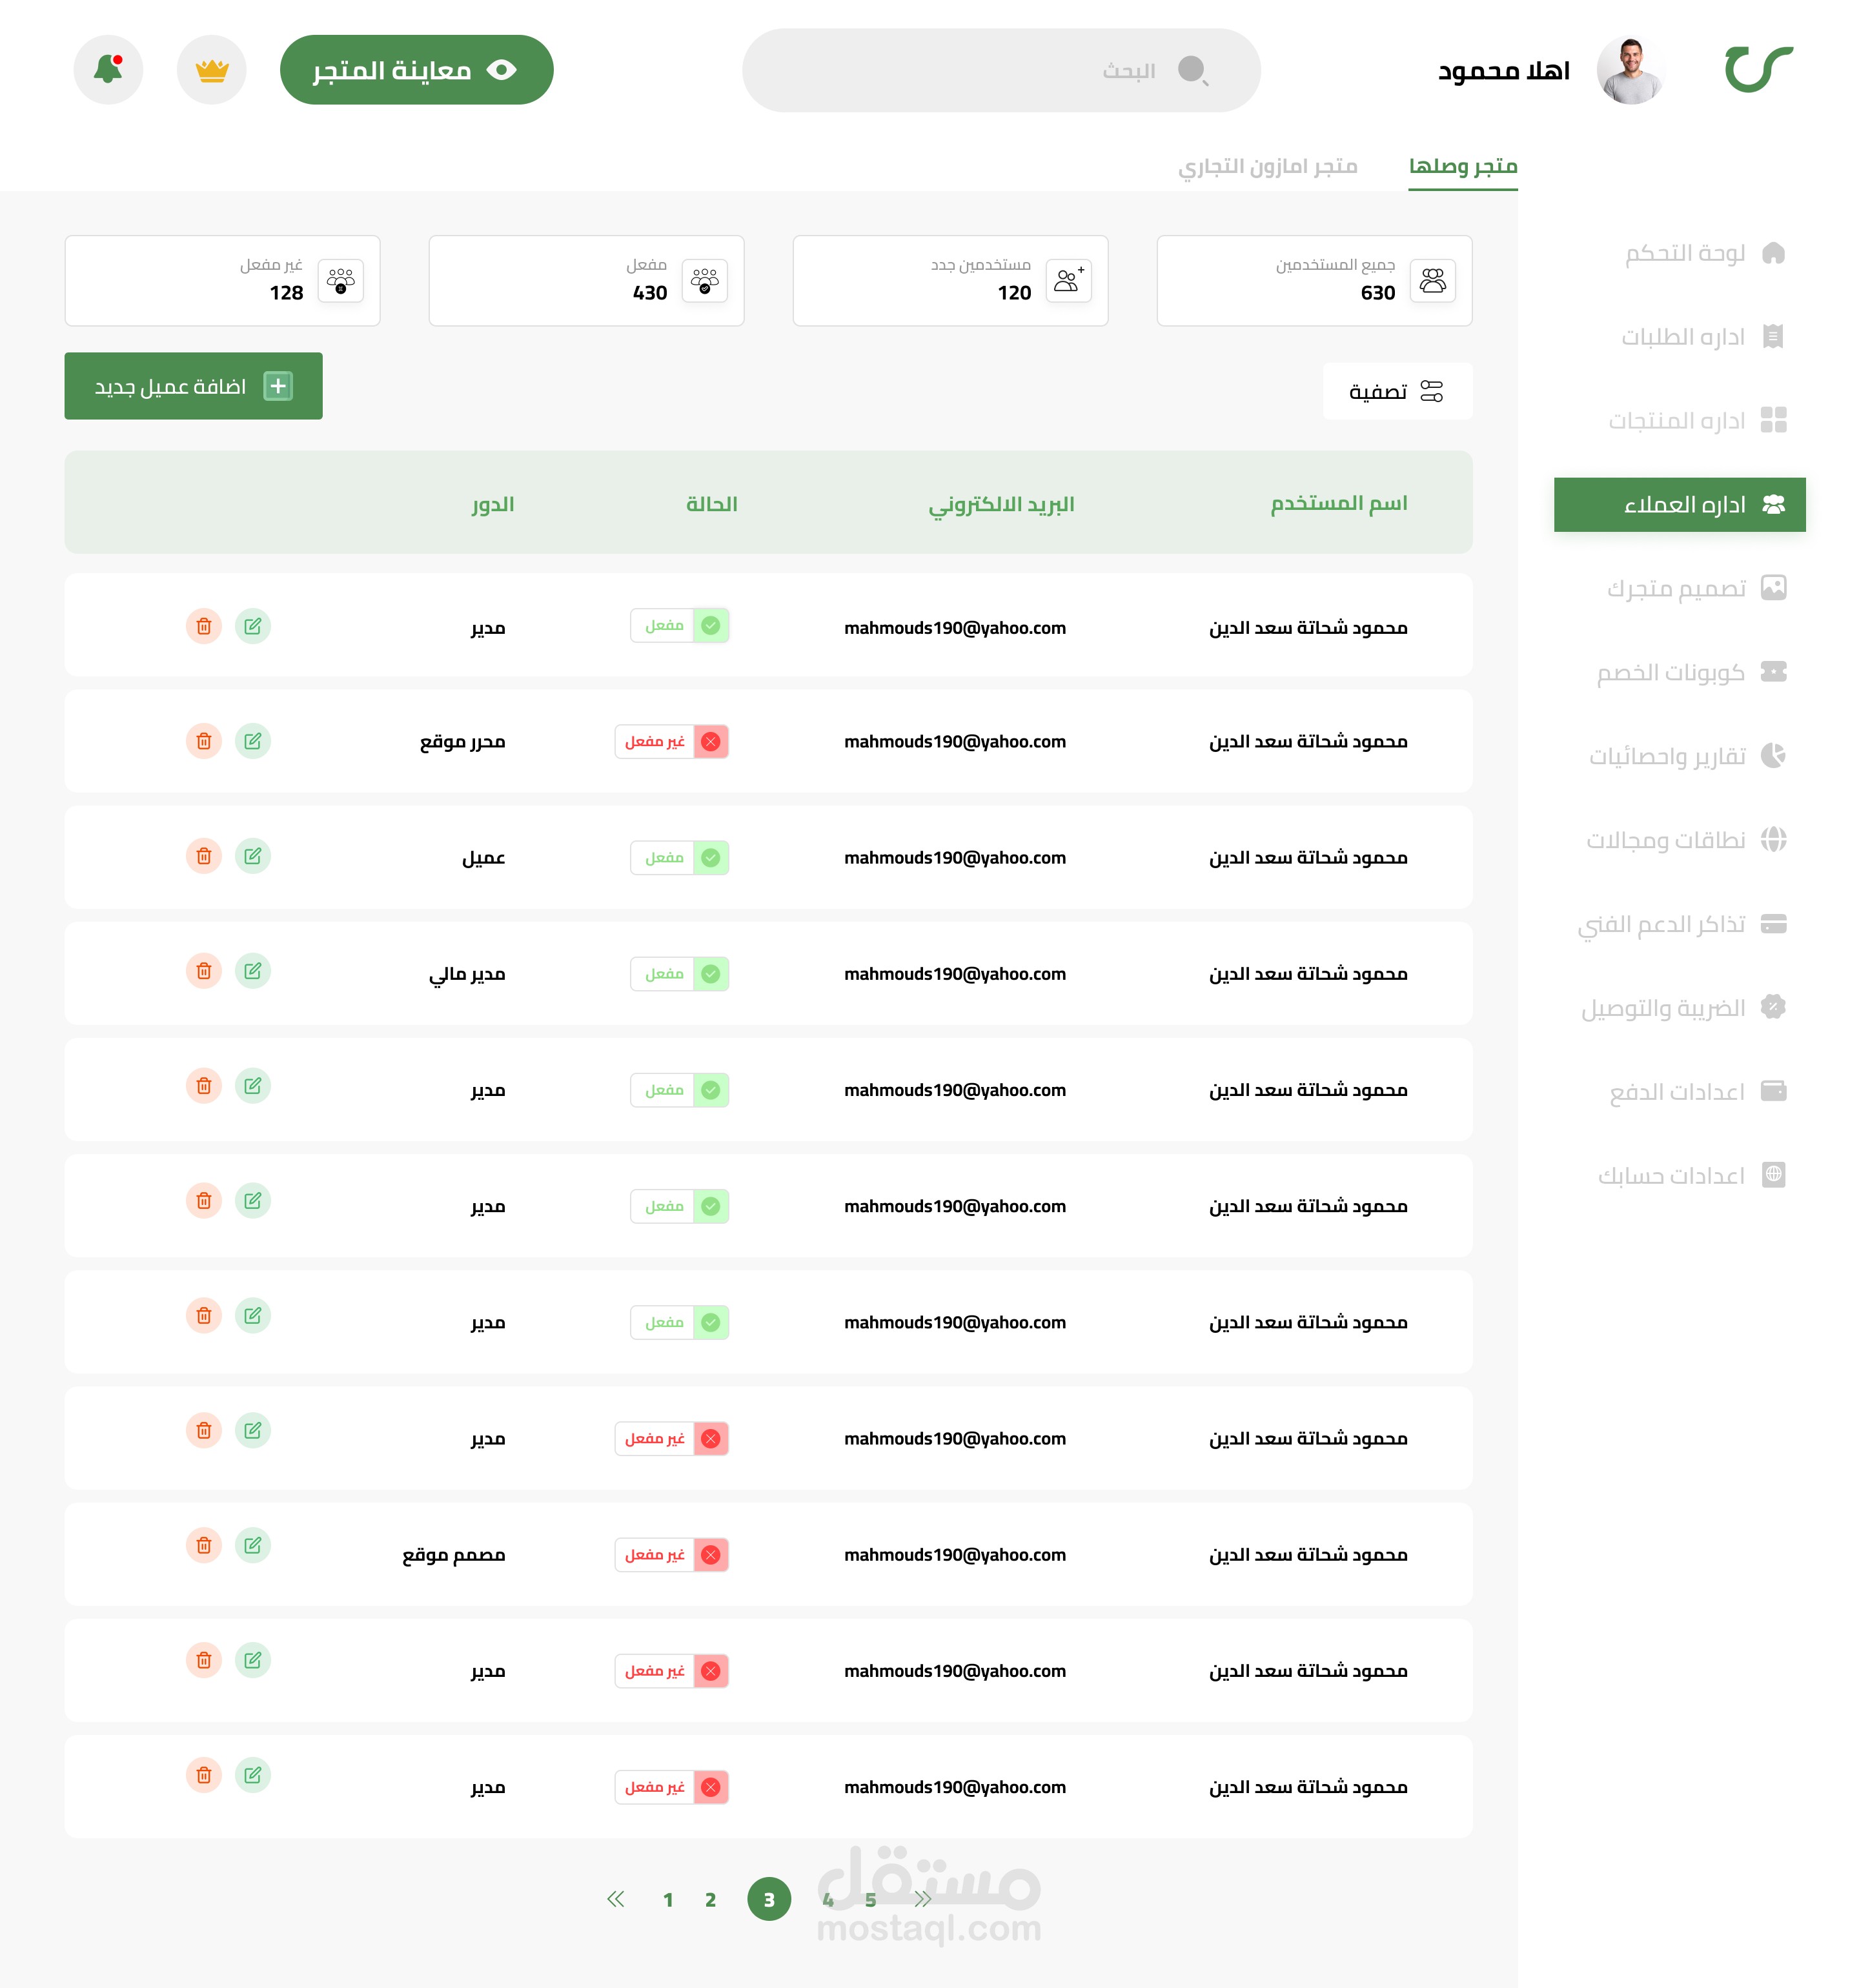Toggle مفعل status of عميل row
This screenshot has width=1859, height=1988.
point(680,858)
